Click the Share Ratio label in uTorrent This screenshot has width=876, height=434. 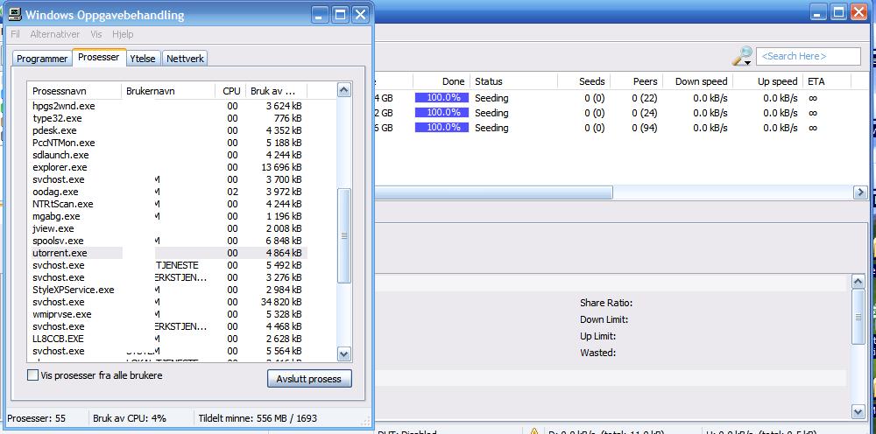click(606, 303)
